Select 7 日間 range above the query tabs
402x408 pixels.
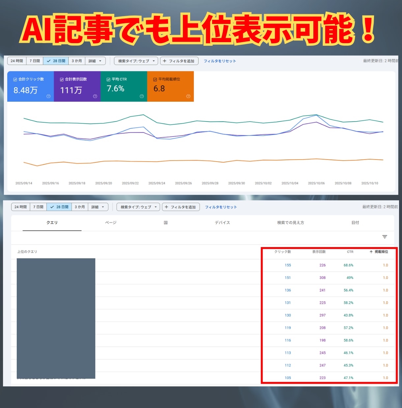pyautogui.click(x=38, y=207)
